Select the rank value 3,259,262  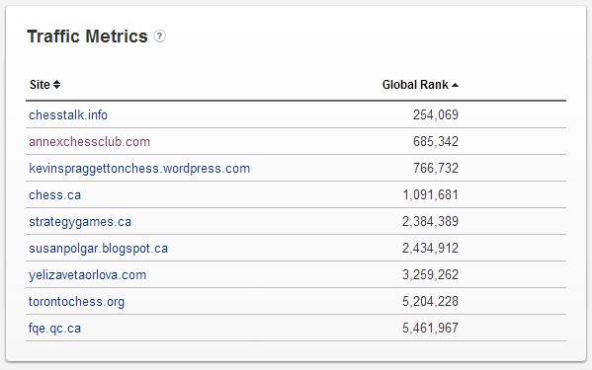[430, 274]
